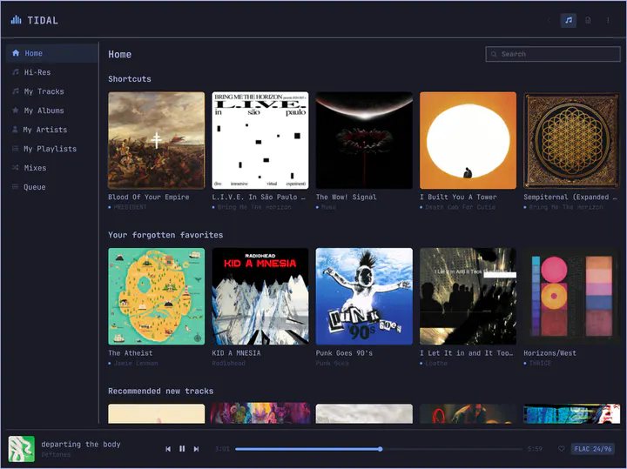Open I Built You A Tower cover
The width and height of the screenshot is (627, 469).
click(x=468, y=140)
